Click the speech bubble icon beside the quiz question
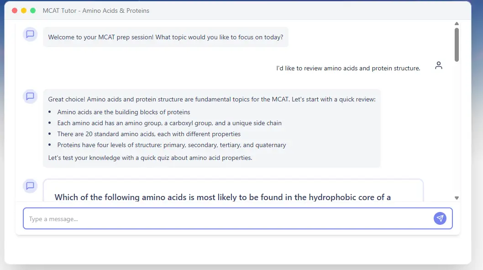Image resolution: width=483 pixels, height=270 pixels. pyautogui.click(x=30, y=185)
